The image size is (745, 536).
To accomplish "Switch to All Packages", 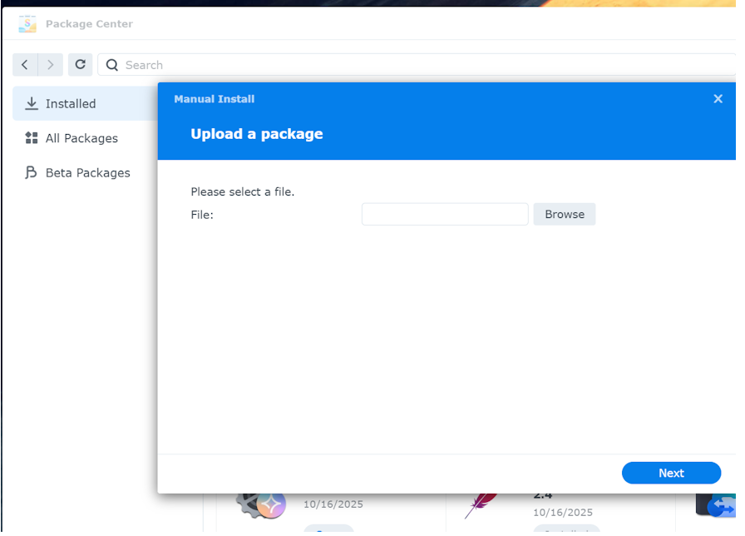I will point(81,138).
